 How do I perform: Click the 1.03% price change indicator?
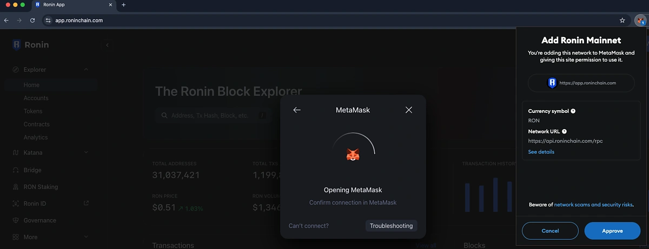click(191, 208)
